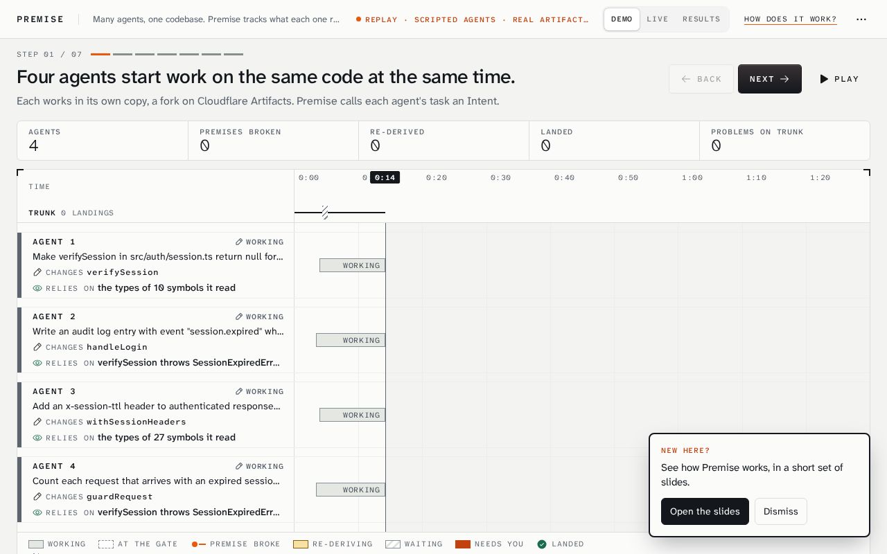This screenshot has width=887, height=554.
Task: Click verifySession under Agent 1 changes
Action: click(x=123, y=272)
